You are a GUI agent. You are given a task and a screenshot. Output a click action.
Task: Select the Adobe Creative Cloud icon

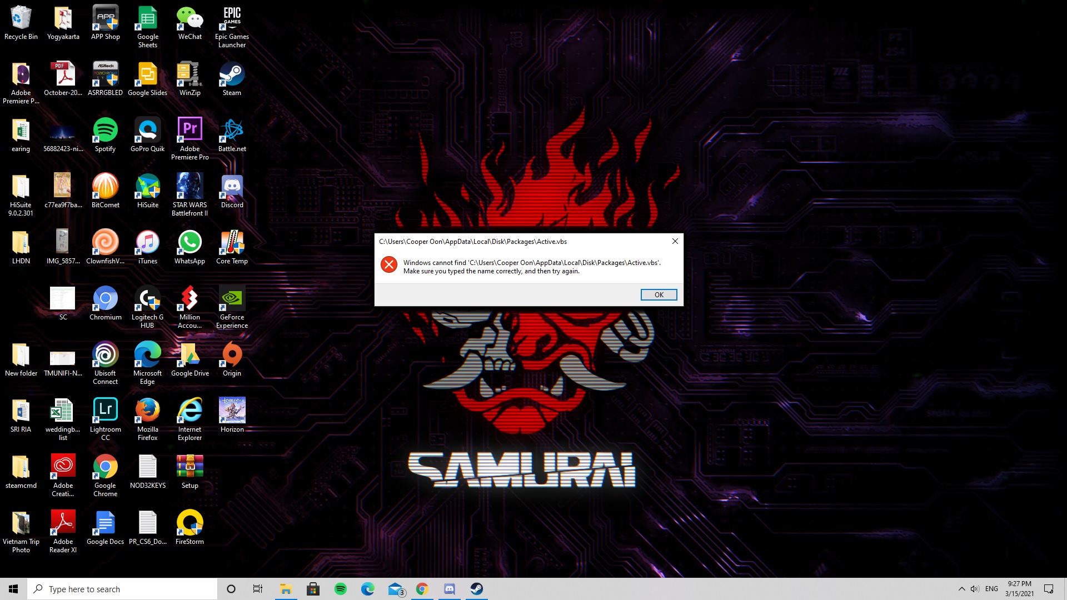pyautogui.click(x=63, y=476)
